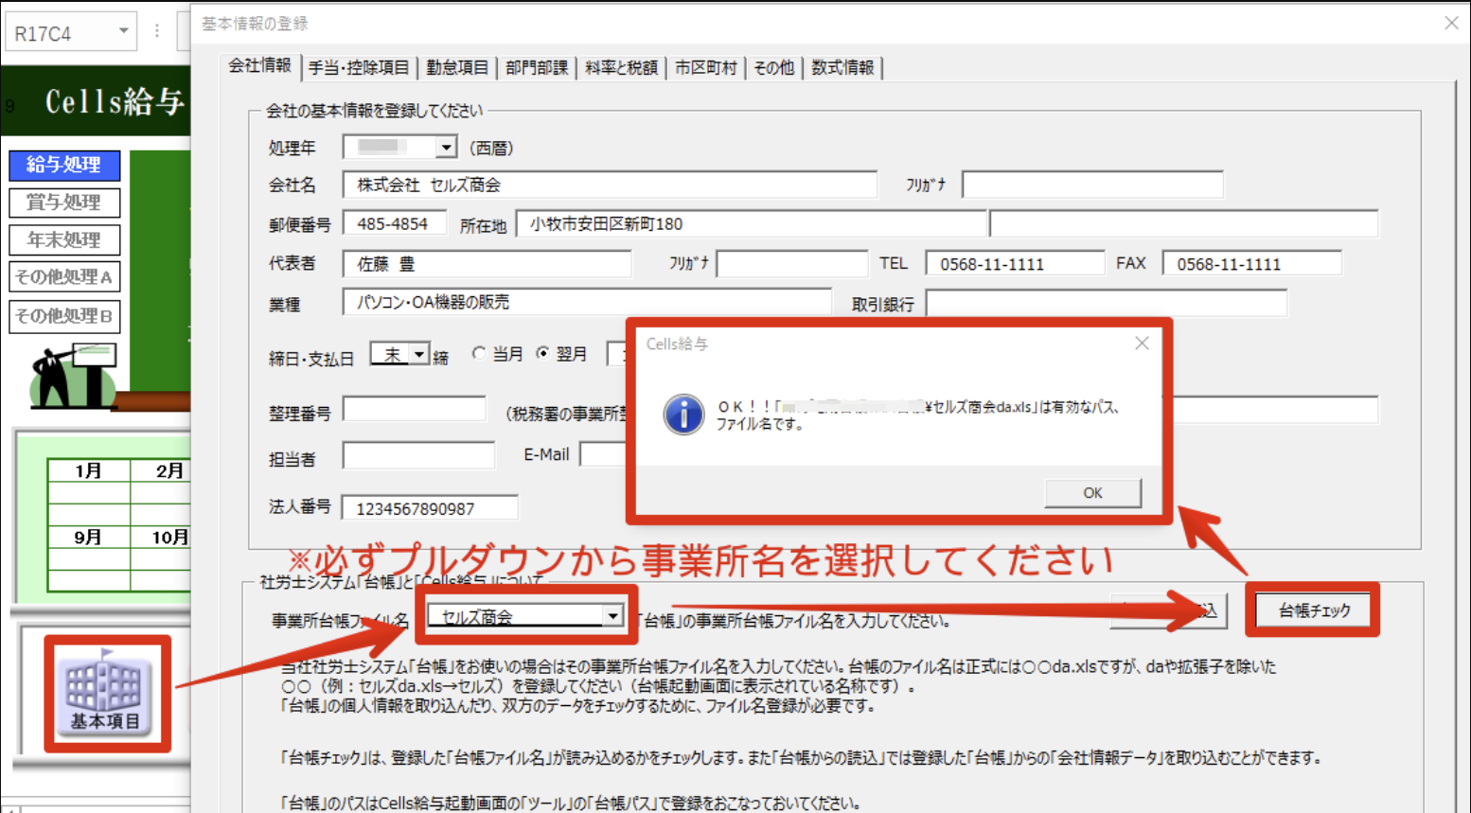Viewport: 1471px width, 813px height.
Task: Open the 処理年 year dropdown
Action: 445,148
